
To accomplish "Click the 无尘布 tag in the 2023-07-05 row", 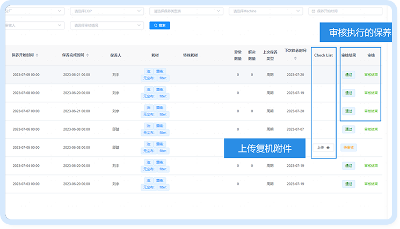I will point(149,150).
